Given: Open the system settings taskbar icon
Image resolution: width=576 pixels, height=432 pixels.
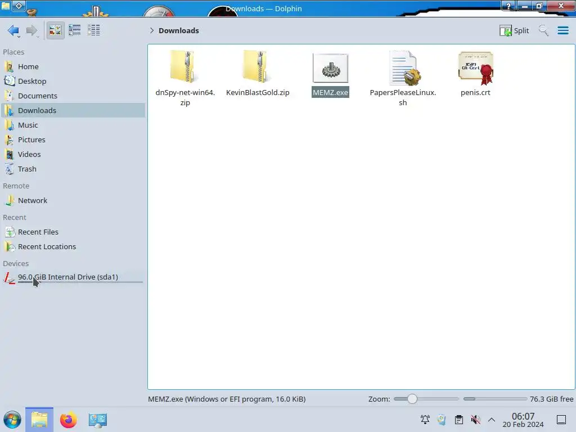Looking at the screenshot, I should [98, 420].
